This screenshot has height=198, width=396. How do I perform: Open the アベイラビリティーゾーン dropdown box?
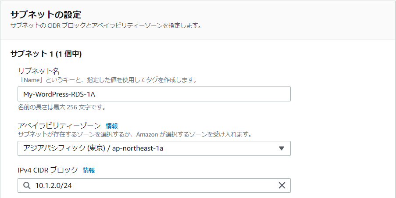154,148
